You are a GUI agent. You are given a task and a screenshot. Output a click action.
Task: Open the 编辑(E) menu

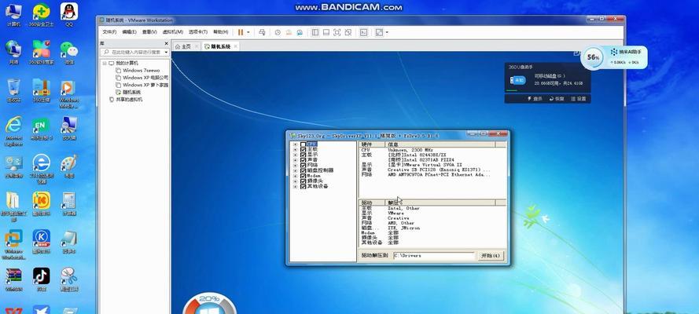[x=129, y=32]
